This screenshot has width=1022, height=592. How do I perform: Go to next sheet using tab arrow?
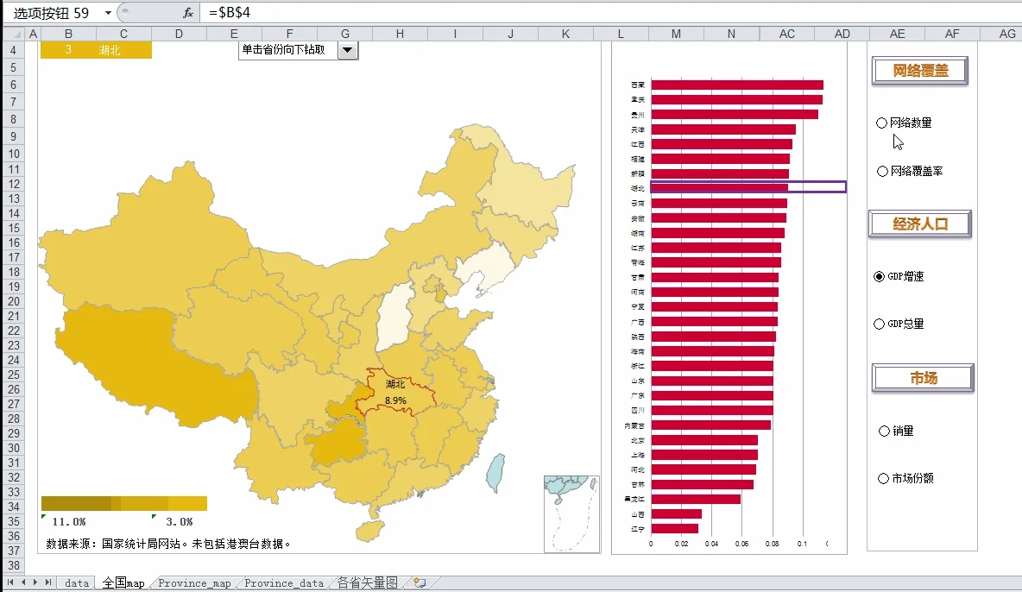pyautogui.click(x=35, y=583)
